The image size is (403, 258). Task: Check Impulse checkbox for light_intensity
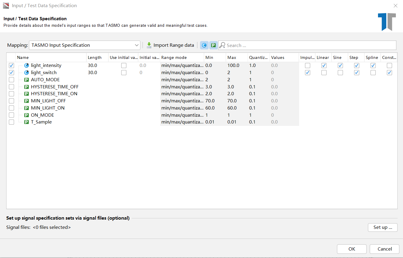[307, 65]
